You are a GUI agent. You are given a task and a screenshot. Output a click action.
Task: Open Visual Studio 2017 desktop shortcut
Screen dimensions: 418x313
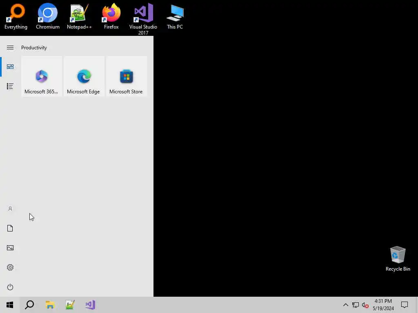point(143,19)
